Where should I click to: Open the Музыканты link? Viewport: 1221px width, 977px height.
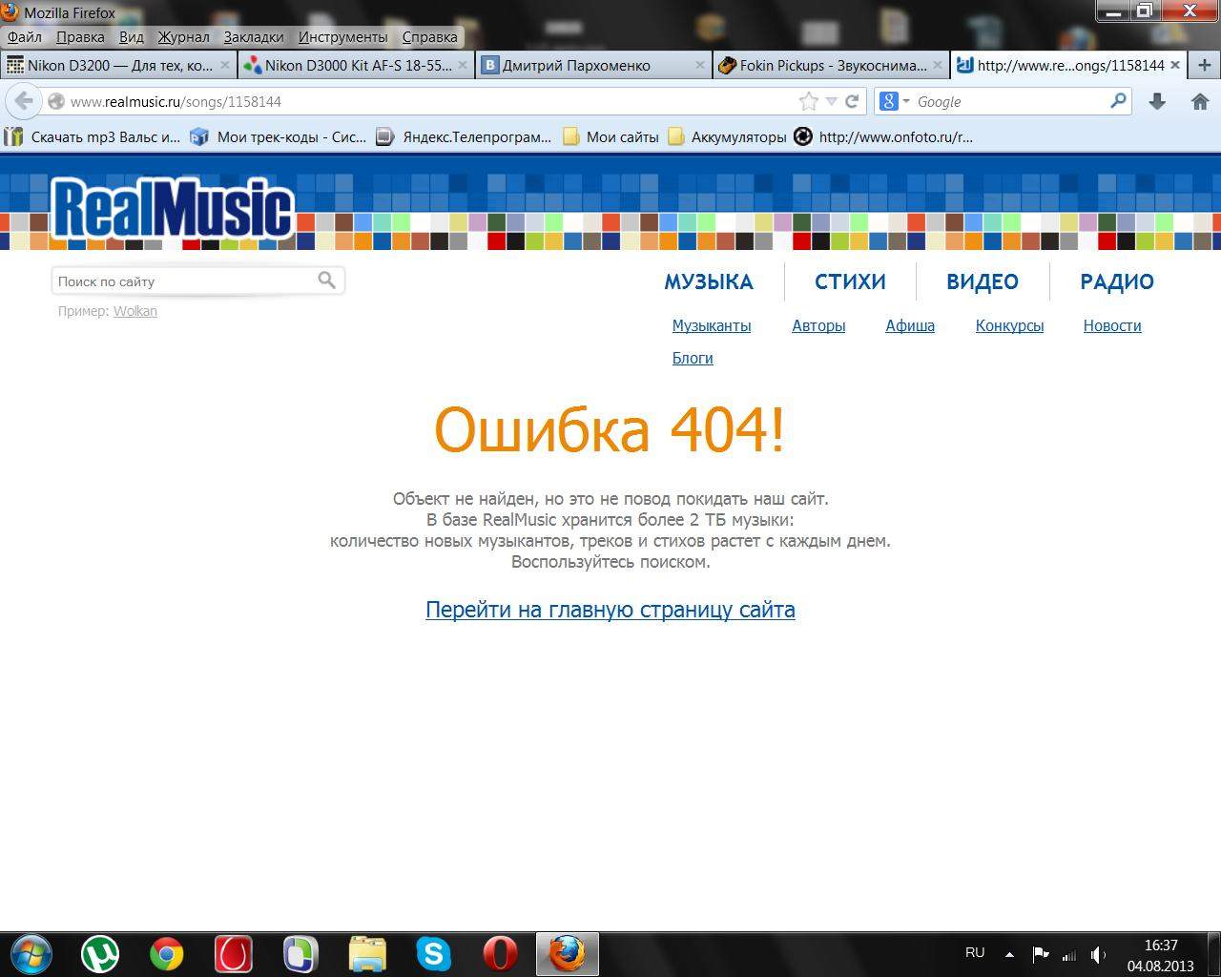pyautogui.click(x=711, y=325)
